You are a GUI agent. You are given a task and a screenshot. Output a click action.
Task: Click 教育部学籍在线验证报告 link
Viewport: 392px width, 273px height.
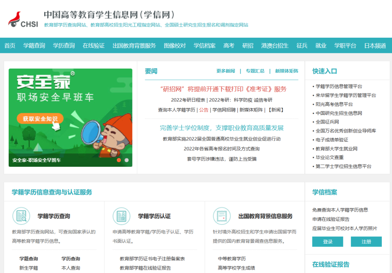145,268
